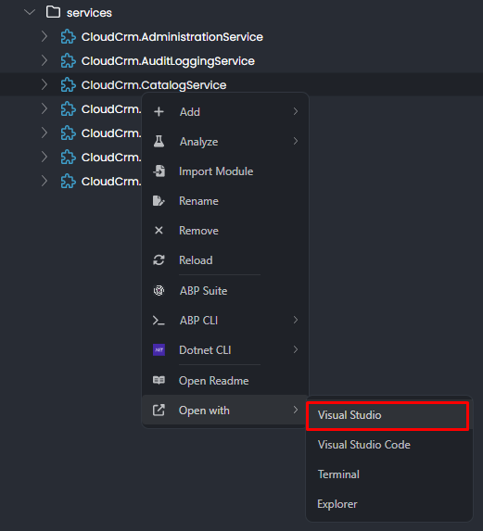
Task: Expand CloudCrm.CatalogService node
Action: [x=44, y=84]
